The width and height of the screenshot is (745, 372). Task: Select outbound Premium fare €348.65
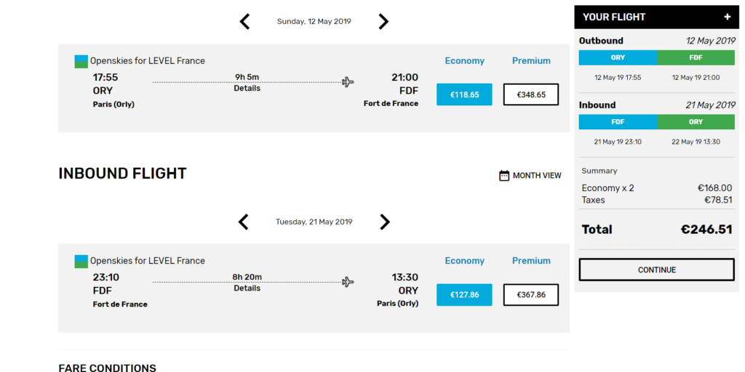coord(531,94)
